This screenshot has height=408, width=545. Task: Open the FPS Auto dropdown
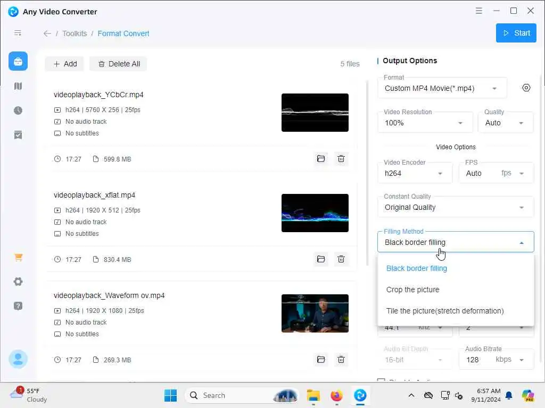[497, 173]
